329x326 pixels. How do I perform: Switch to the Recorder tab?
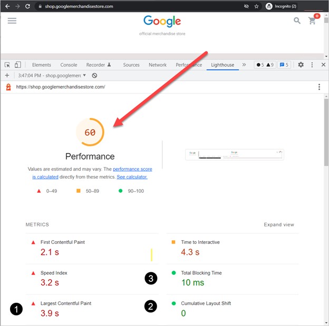pos(99,65)
